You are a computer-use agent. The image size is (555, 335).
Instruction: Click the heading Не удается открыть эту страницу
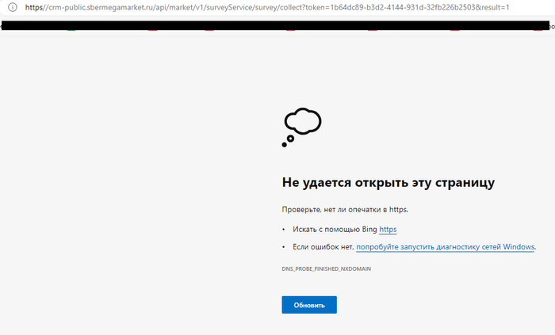388,183
